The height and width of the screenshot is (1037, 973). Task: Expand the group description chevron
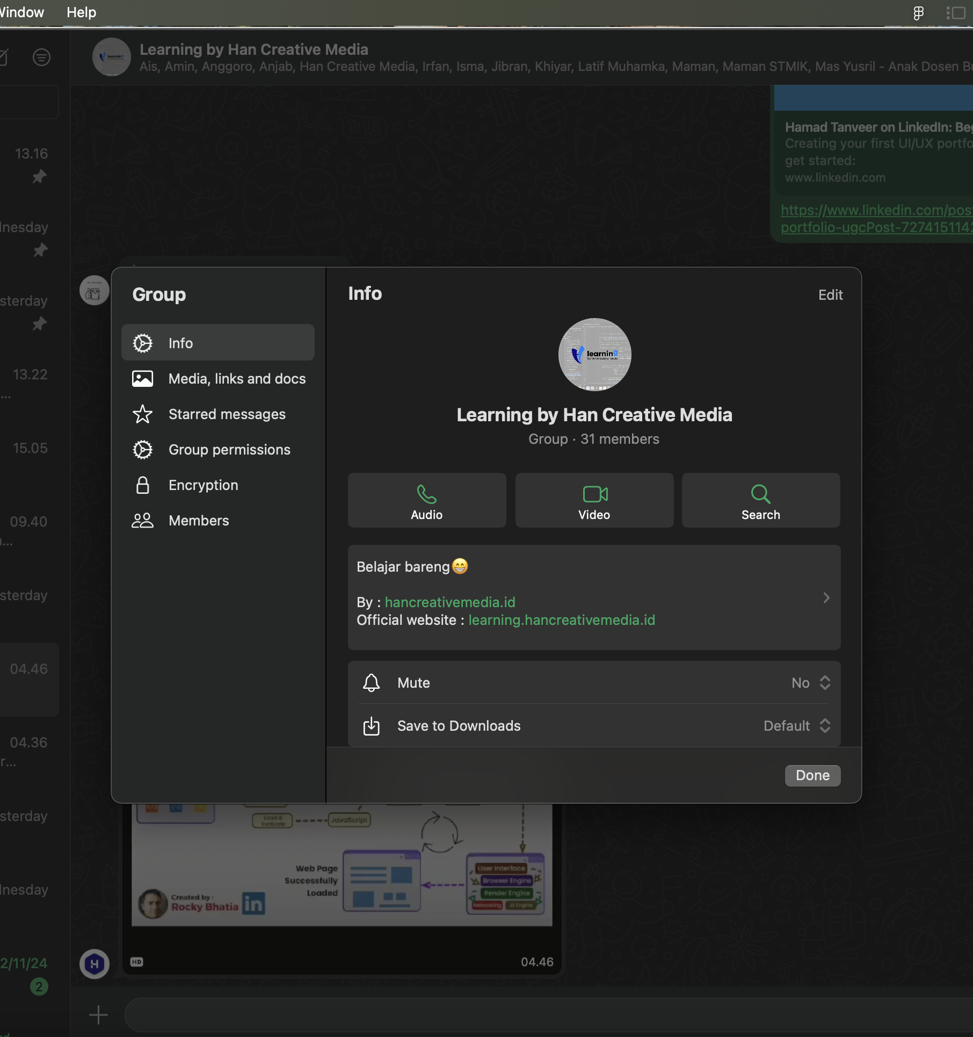(826, 597)
